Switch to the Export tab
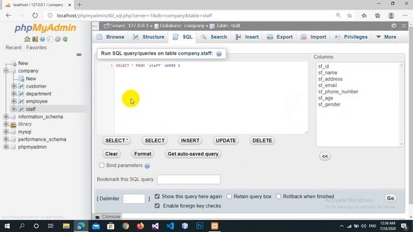 click(x=279, y=37)
